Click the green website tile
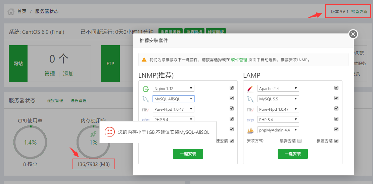Screen dimensions: 373x184 click(x=18, y=64)
